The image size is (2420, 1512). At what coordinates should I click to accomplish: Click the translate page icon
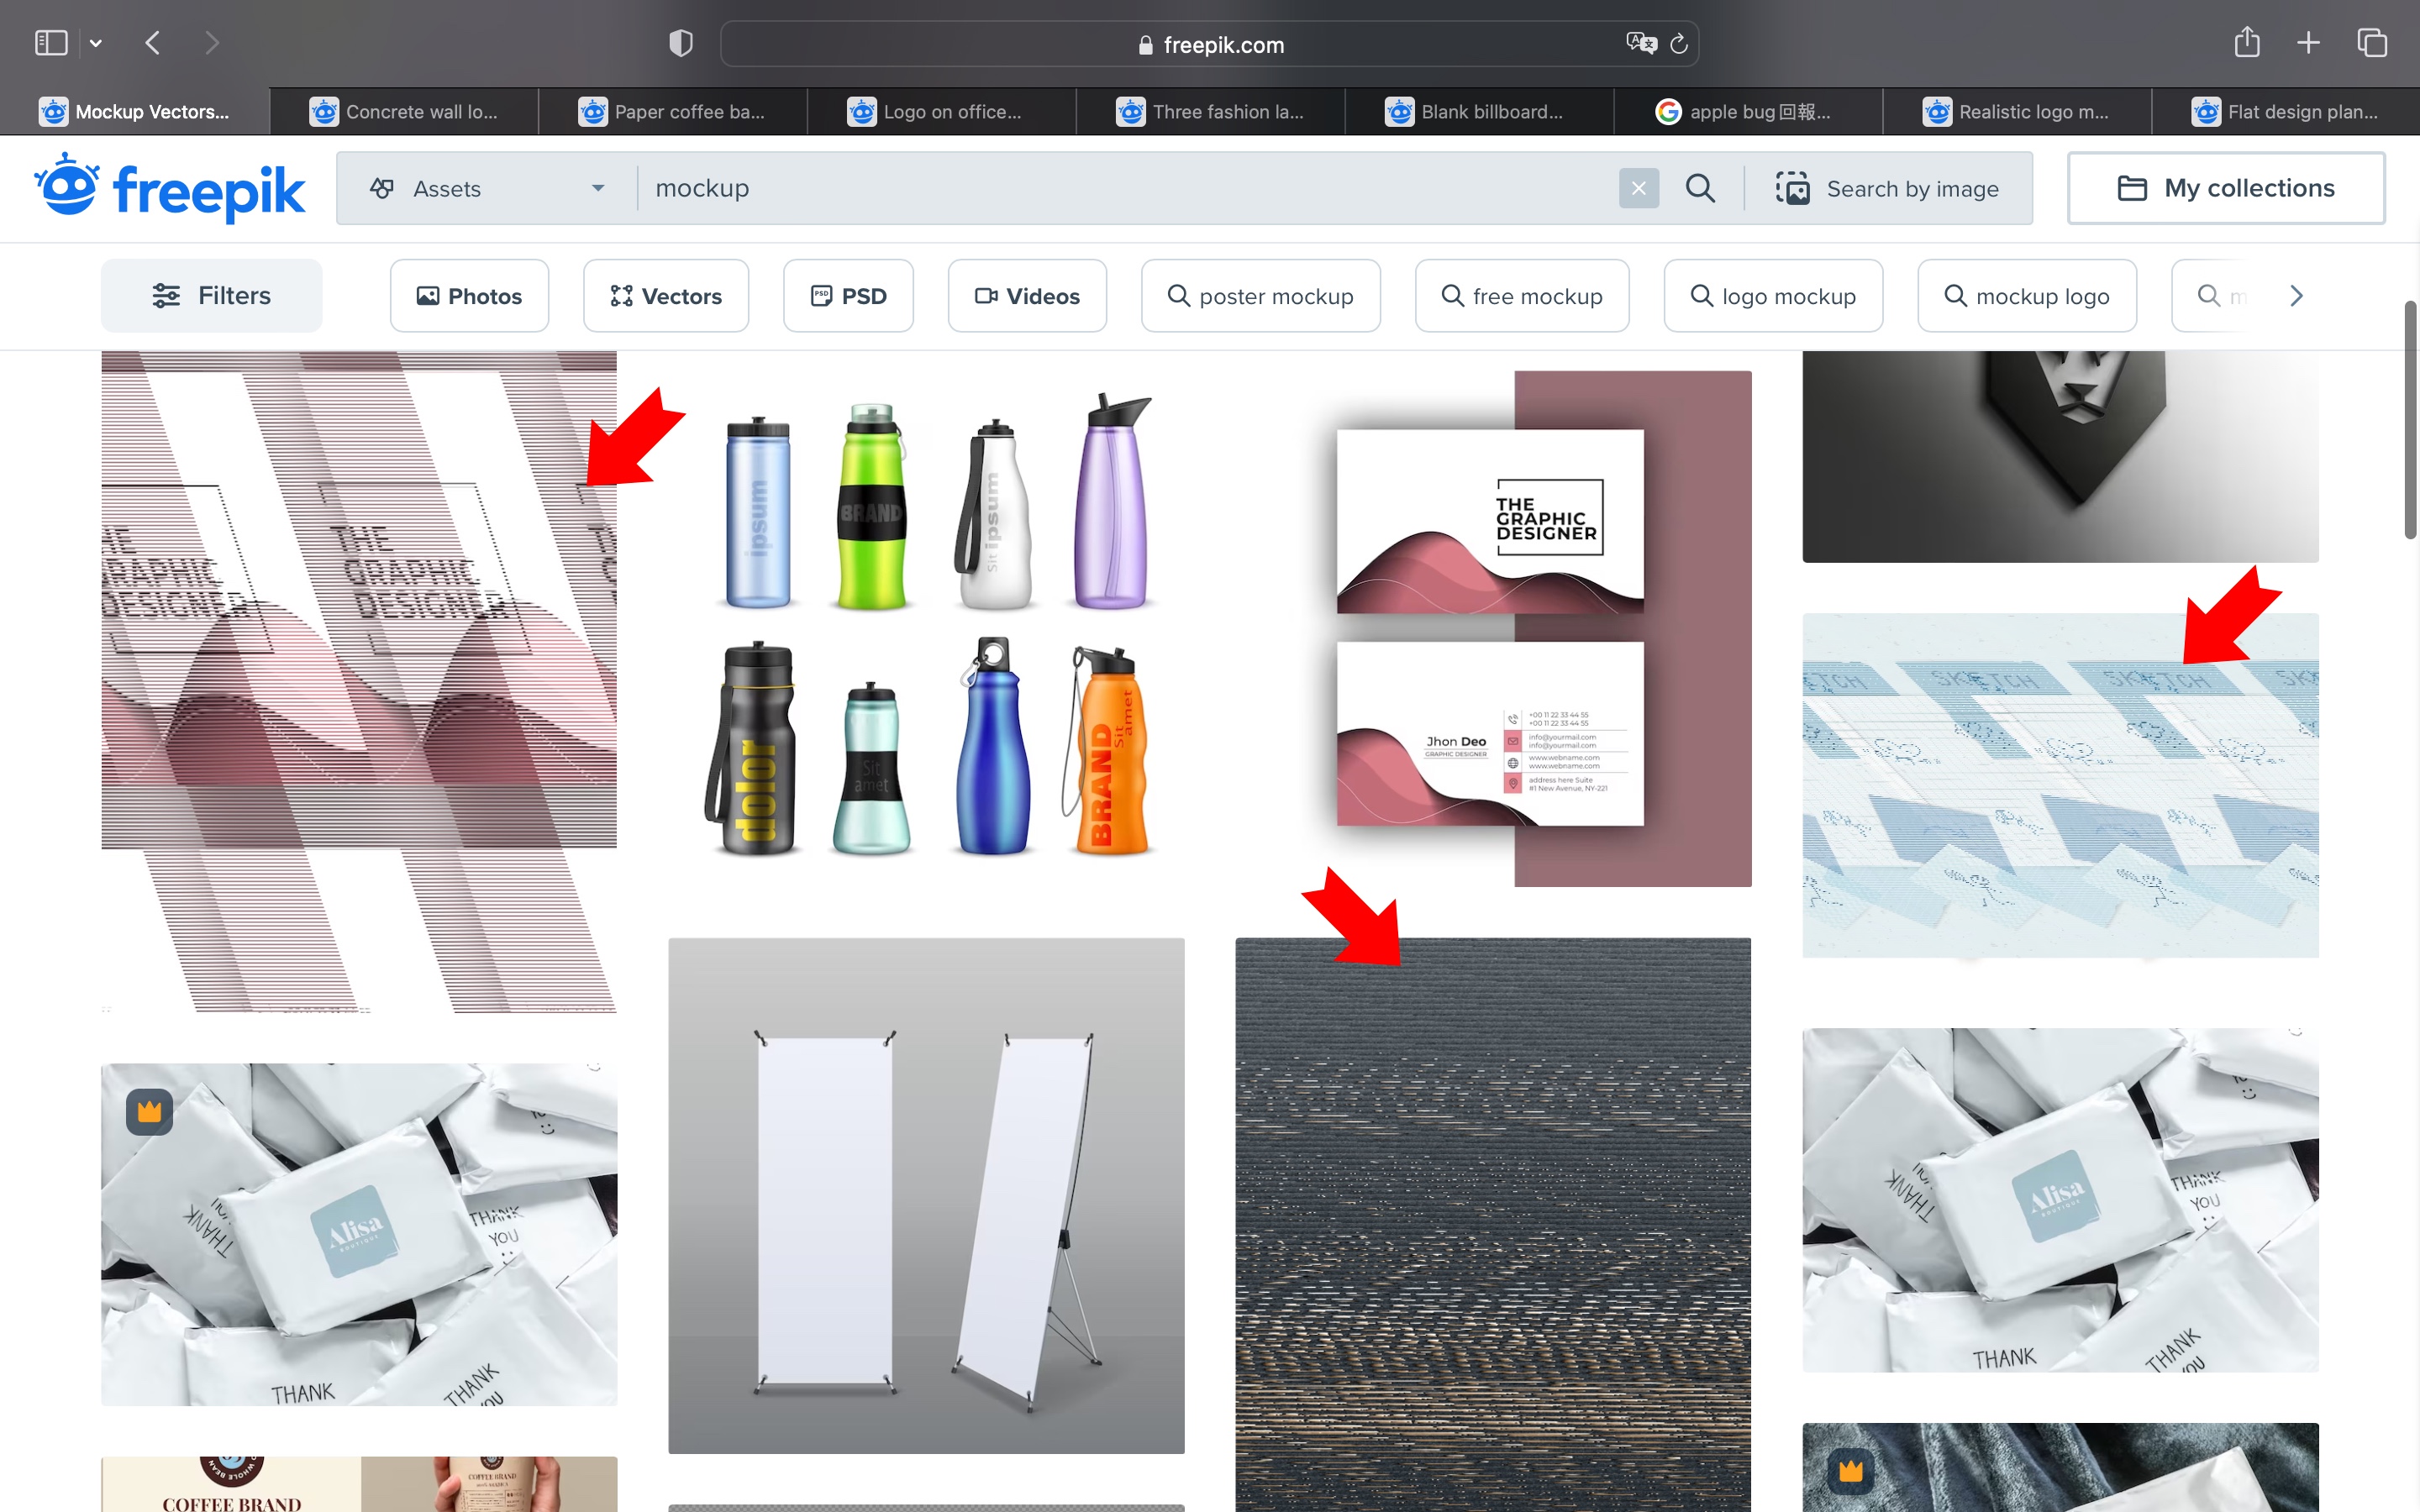(1640, 44)
